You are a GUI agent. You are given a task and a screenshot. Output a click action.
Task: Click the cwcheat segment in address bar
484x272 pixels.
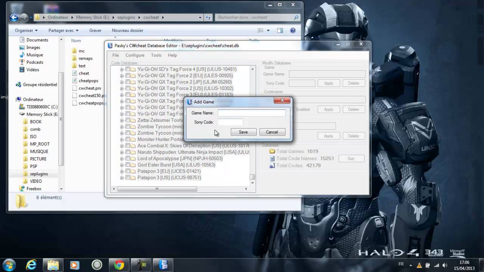click(151, 17)
